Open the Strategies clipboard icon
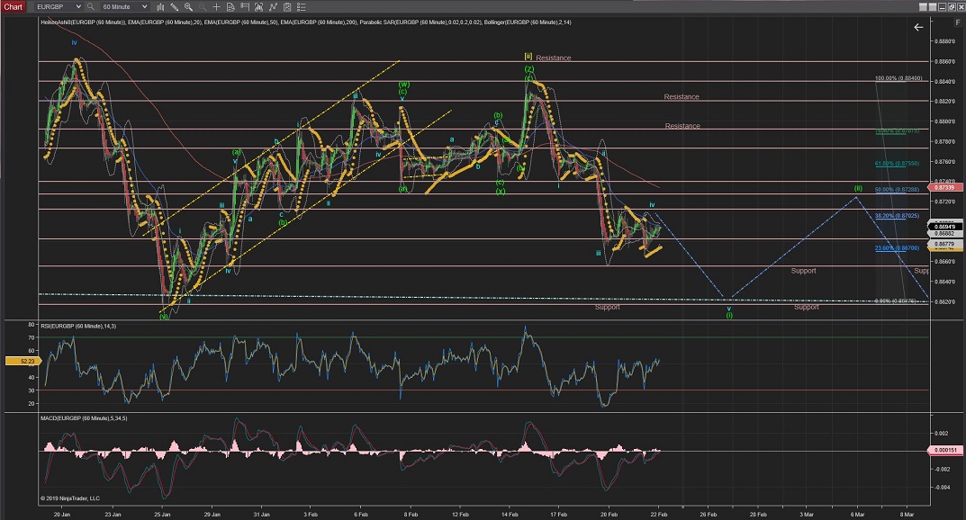The image size is (966, 520). [287, 7]
